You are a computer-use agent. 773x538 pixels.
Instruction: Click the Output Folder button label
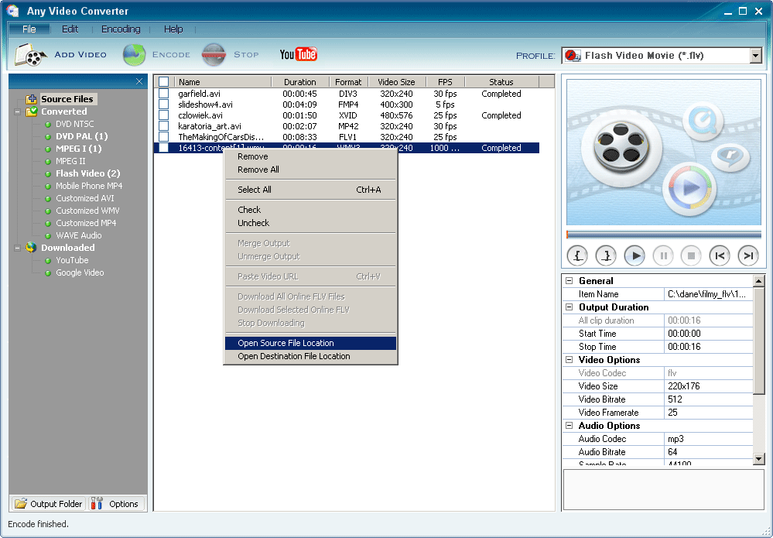click(x=56, y=504)
